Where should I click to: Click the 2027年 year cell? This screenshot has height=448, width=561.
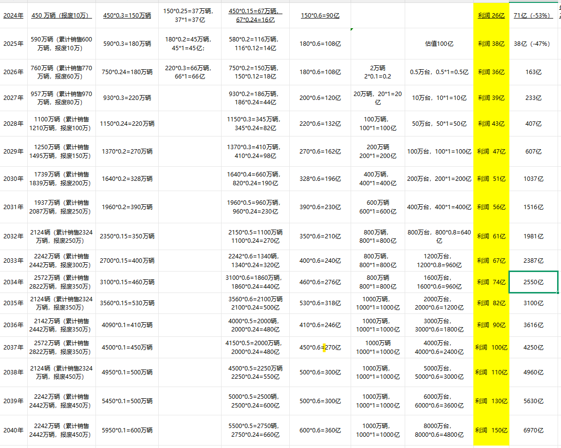(x=14, y=98)
